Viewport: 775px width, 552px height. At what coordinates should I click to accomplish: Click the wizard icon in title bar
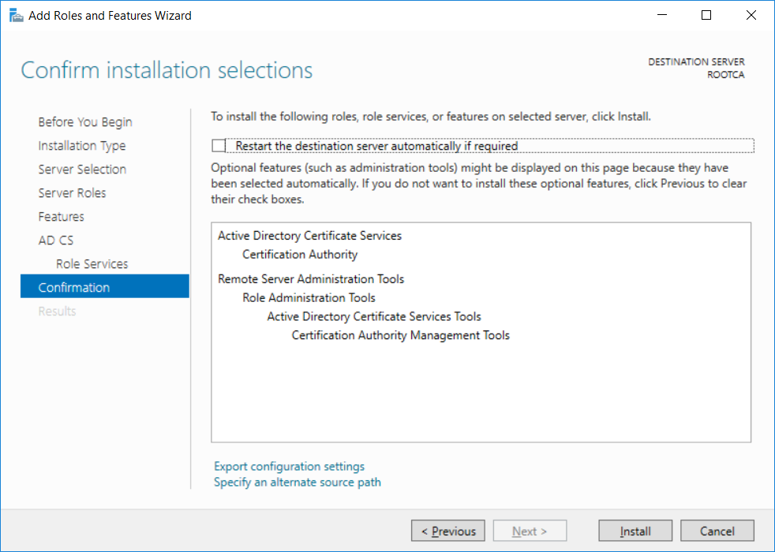[17, 16]
